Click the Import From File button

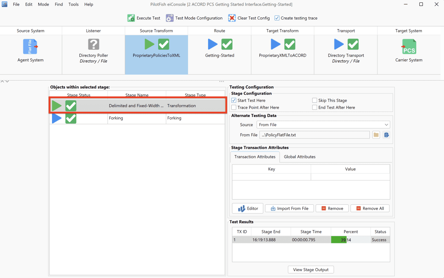(289, 208)
